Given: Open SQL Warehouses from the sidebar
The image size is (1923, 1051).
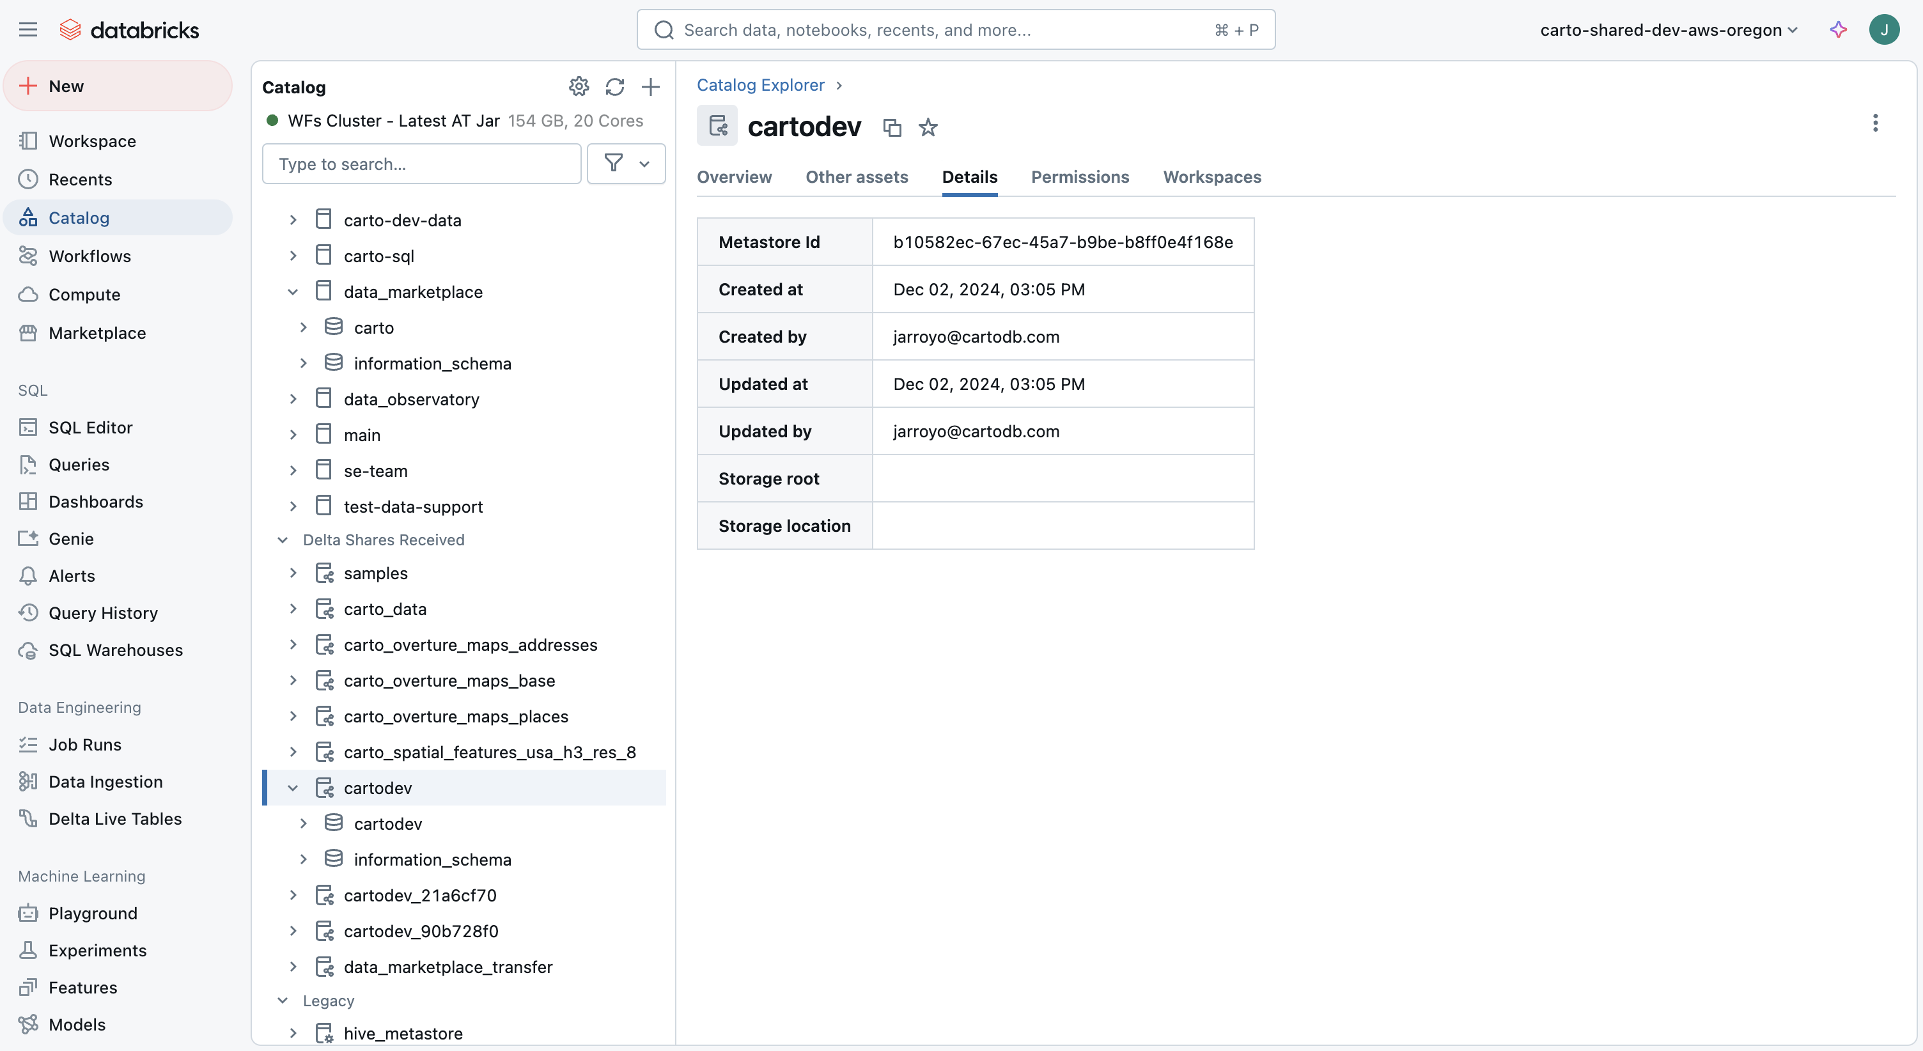Looking at the screenshot, I should (115, 650).
